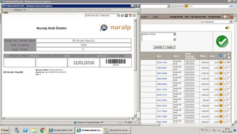Open the print template dropdown in popup
Screen dimensions: 237x134
118,15
